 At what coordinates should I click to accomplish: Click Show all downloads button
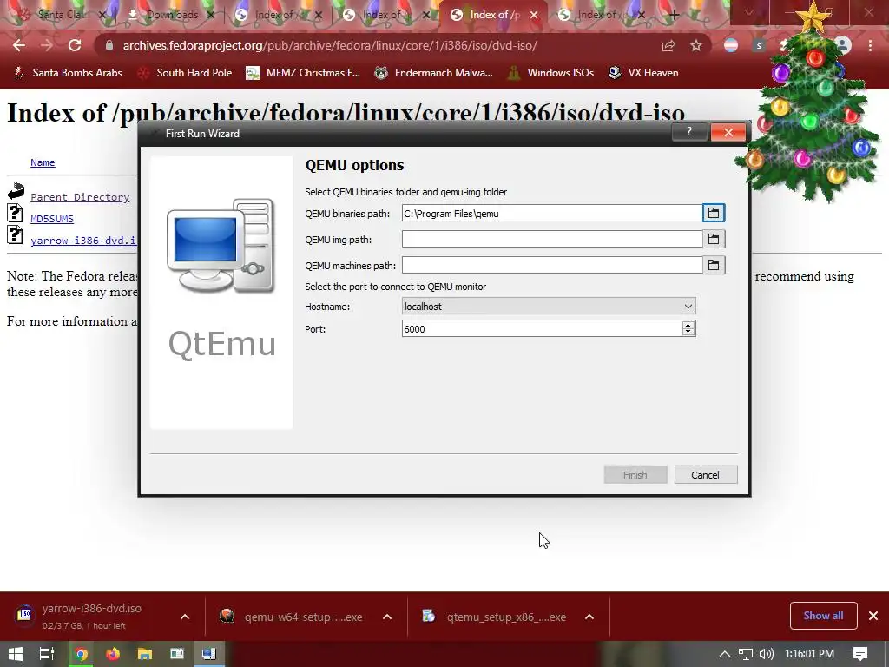point(823,616)
